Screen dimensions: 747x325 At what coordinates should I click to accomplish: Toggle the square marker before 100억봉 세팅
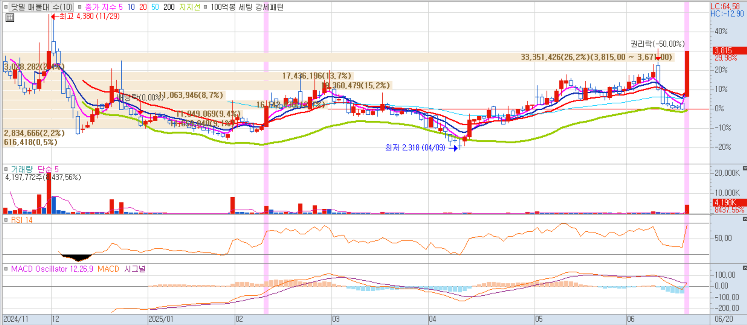(205, 7)
